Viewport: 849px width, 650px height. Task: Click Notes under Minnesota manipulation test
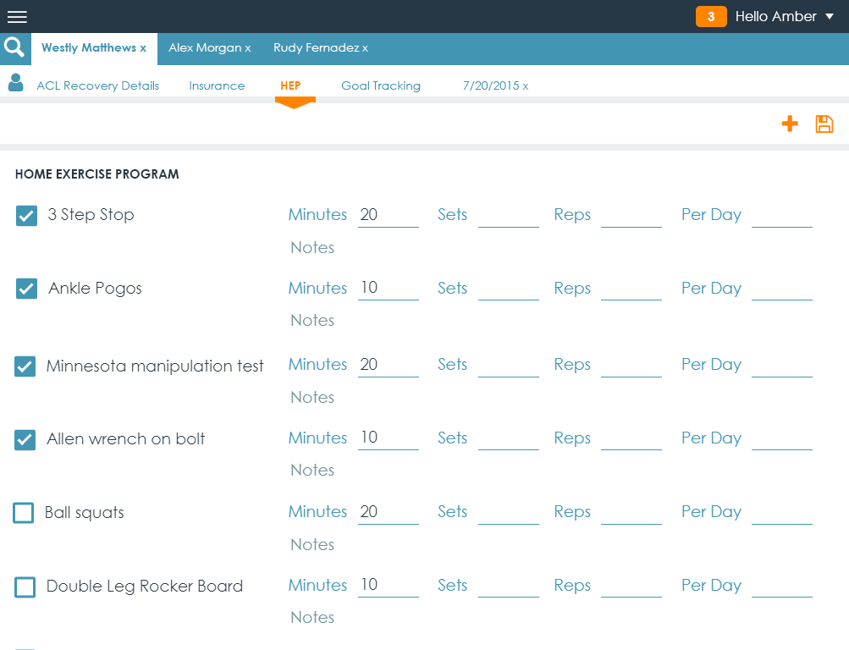pos(312,397)
